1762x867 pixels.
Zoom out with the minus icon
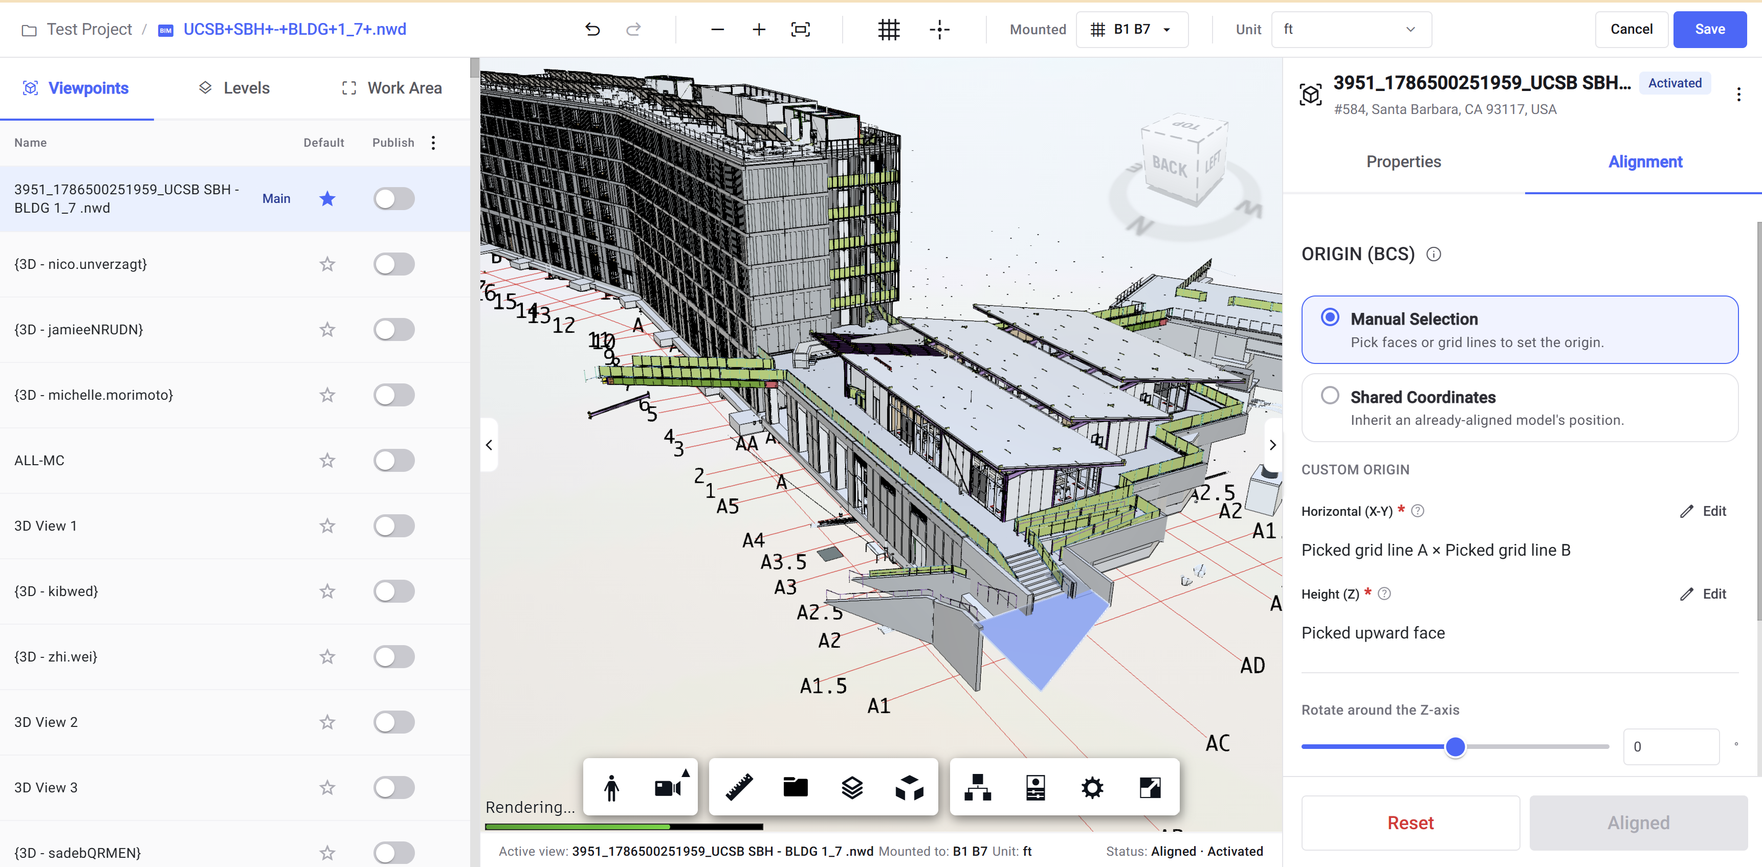click(717, 29)
